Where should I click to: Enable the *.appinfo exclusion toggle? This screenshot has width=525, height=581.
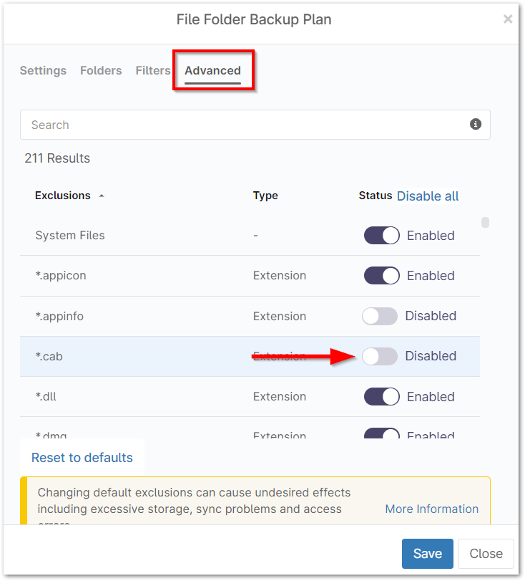[x=380, y=316]
